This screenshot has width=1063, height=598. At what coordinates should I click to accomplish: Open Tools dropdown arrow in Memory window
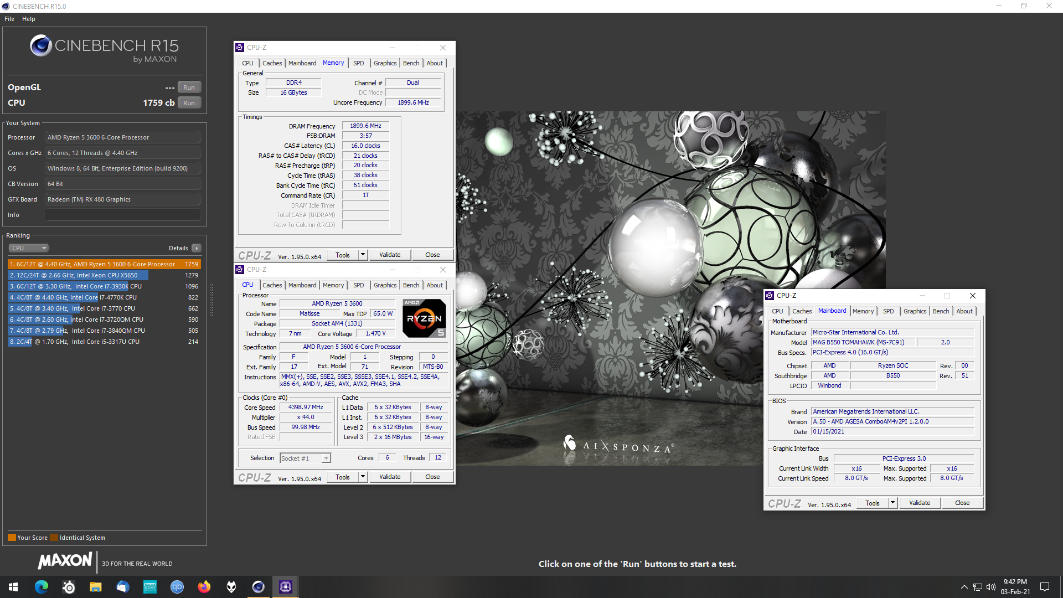[x=363, y=255]
